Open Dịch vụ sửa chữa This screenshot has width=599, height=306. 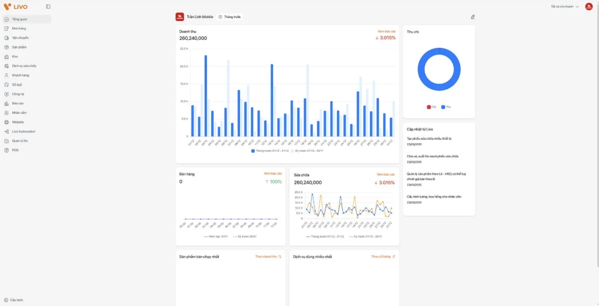pos(24,65)
